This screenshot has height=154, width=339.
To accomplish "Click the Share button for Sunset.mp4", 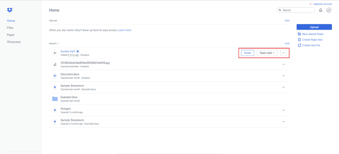I will pos(247,53).
